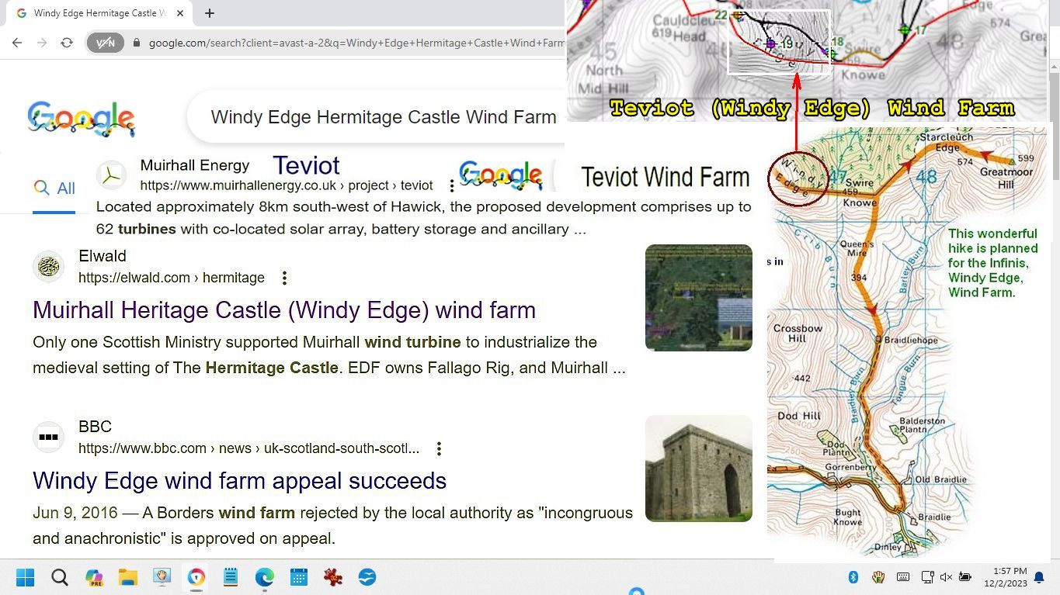Click the 'Gorrenberry' label on the map
Screen dimensions: 1060x595
(x=850, y=467)
